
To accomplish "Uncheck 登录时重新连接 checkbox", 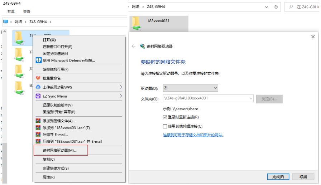I will coord(165,117).
